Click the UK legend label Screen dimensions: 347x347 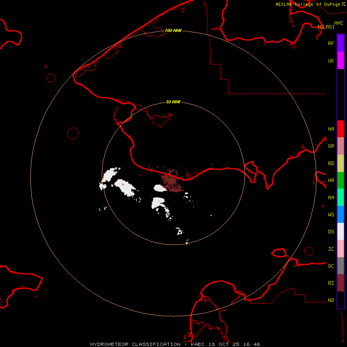point(331,61)
